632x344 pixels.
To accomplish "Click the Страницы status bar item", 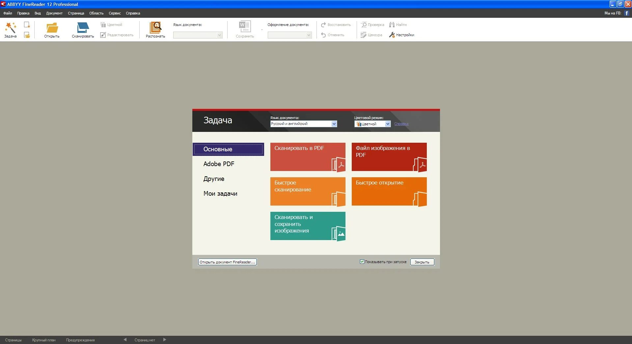I will [x=13, y=340].
